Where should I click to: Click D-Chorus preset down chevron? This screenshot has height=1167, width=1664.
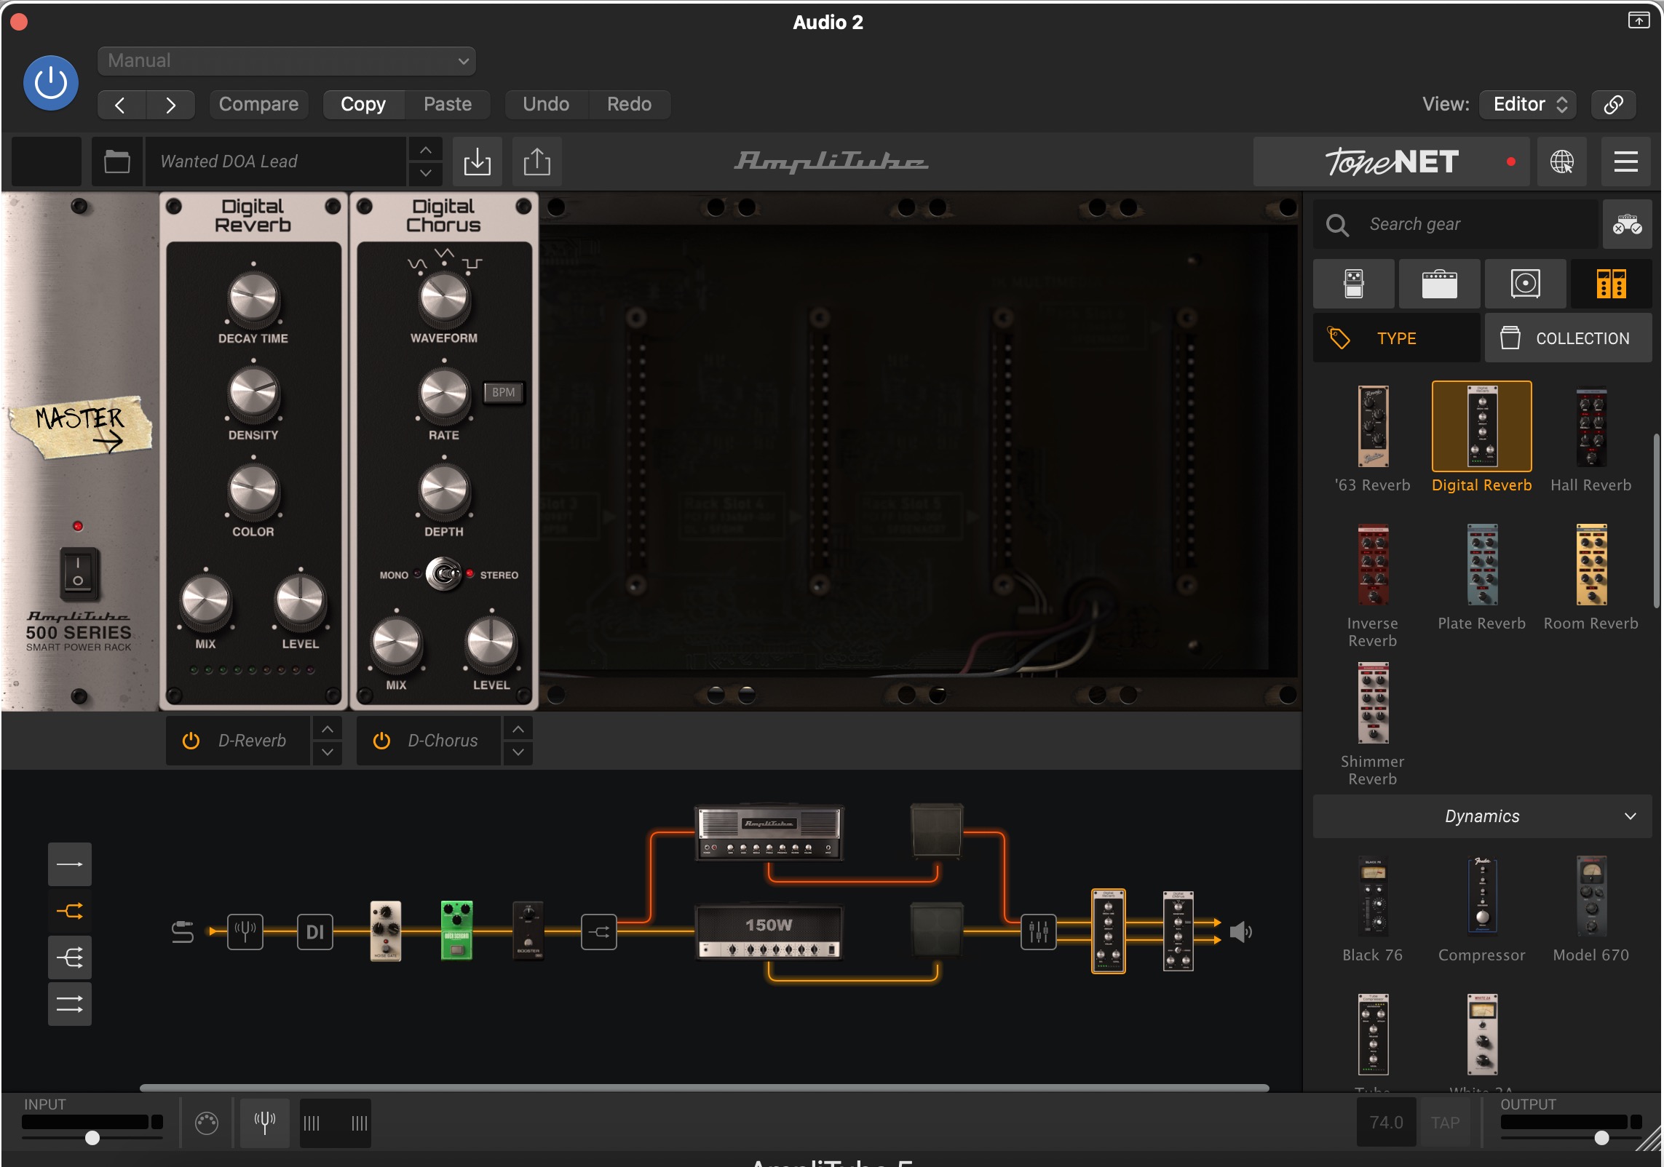[x=518, y=752]
